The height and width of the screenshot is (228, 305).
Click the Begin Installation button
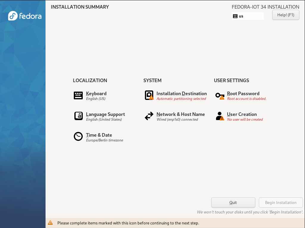[x=281, y=203]
